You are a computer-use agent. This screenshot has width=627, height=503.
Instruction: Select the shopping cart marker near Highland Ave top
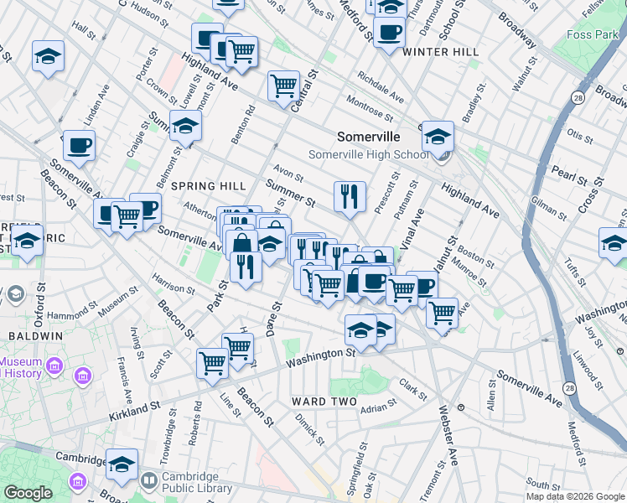(x=241, y=54)
